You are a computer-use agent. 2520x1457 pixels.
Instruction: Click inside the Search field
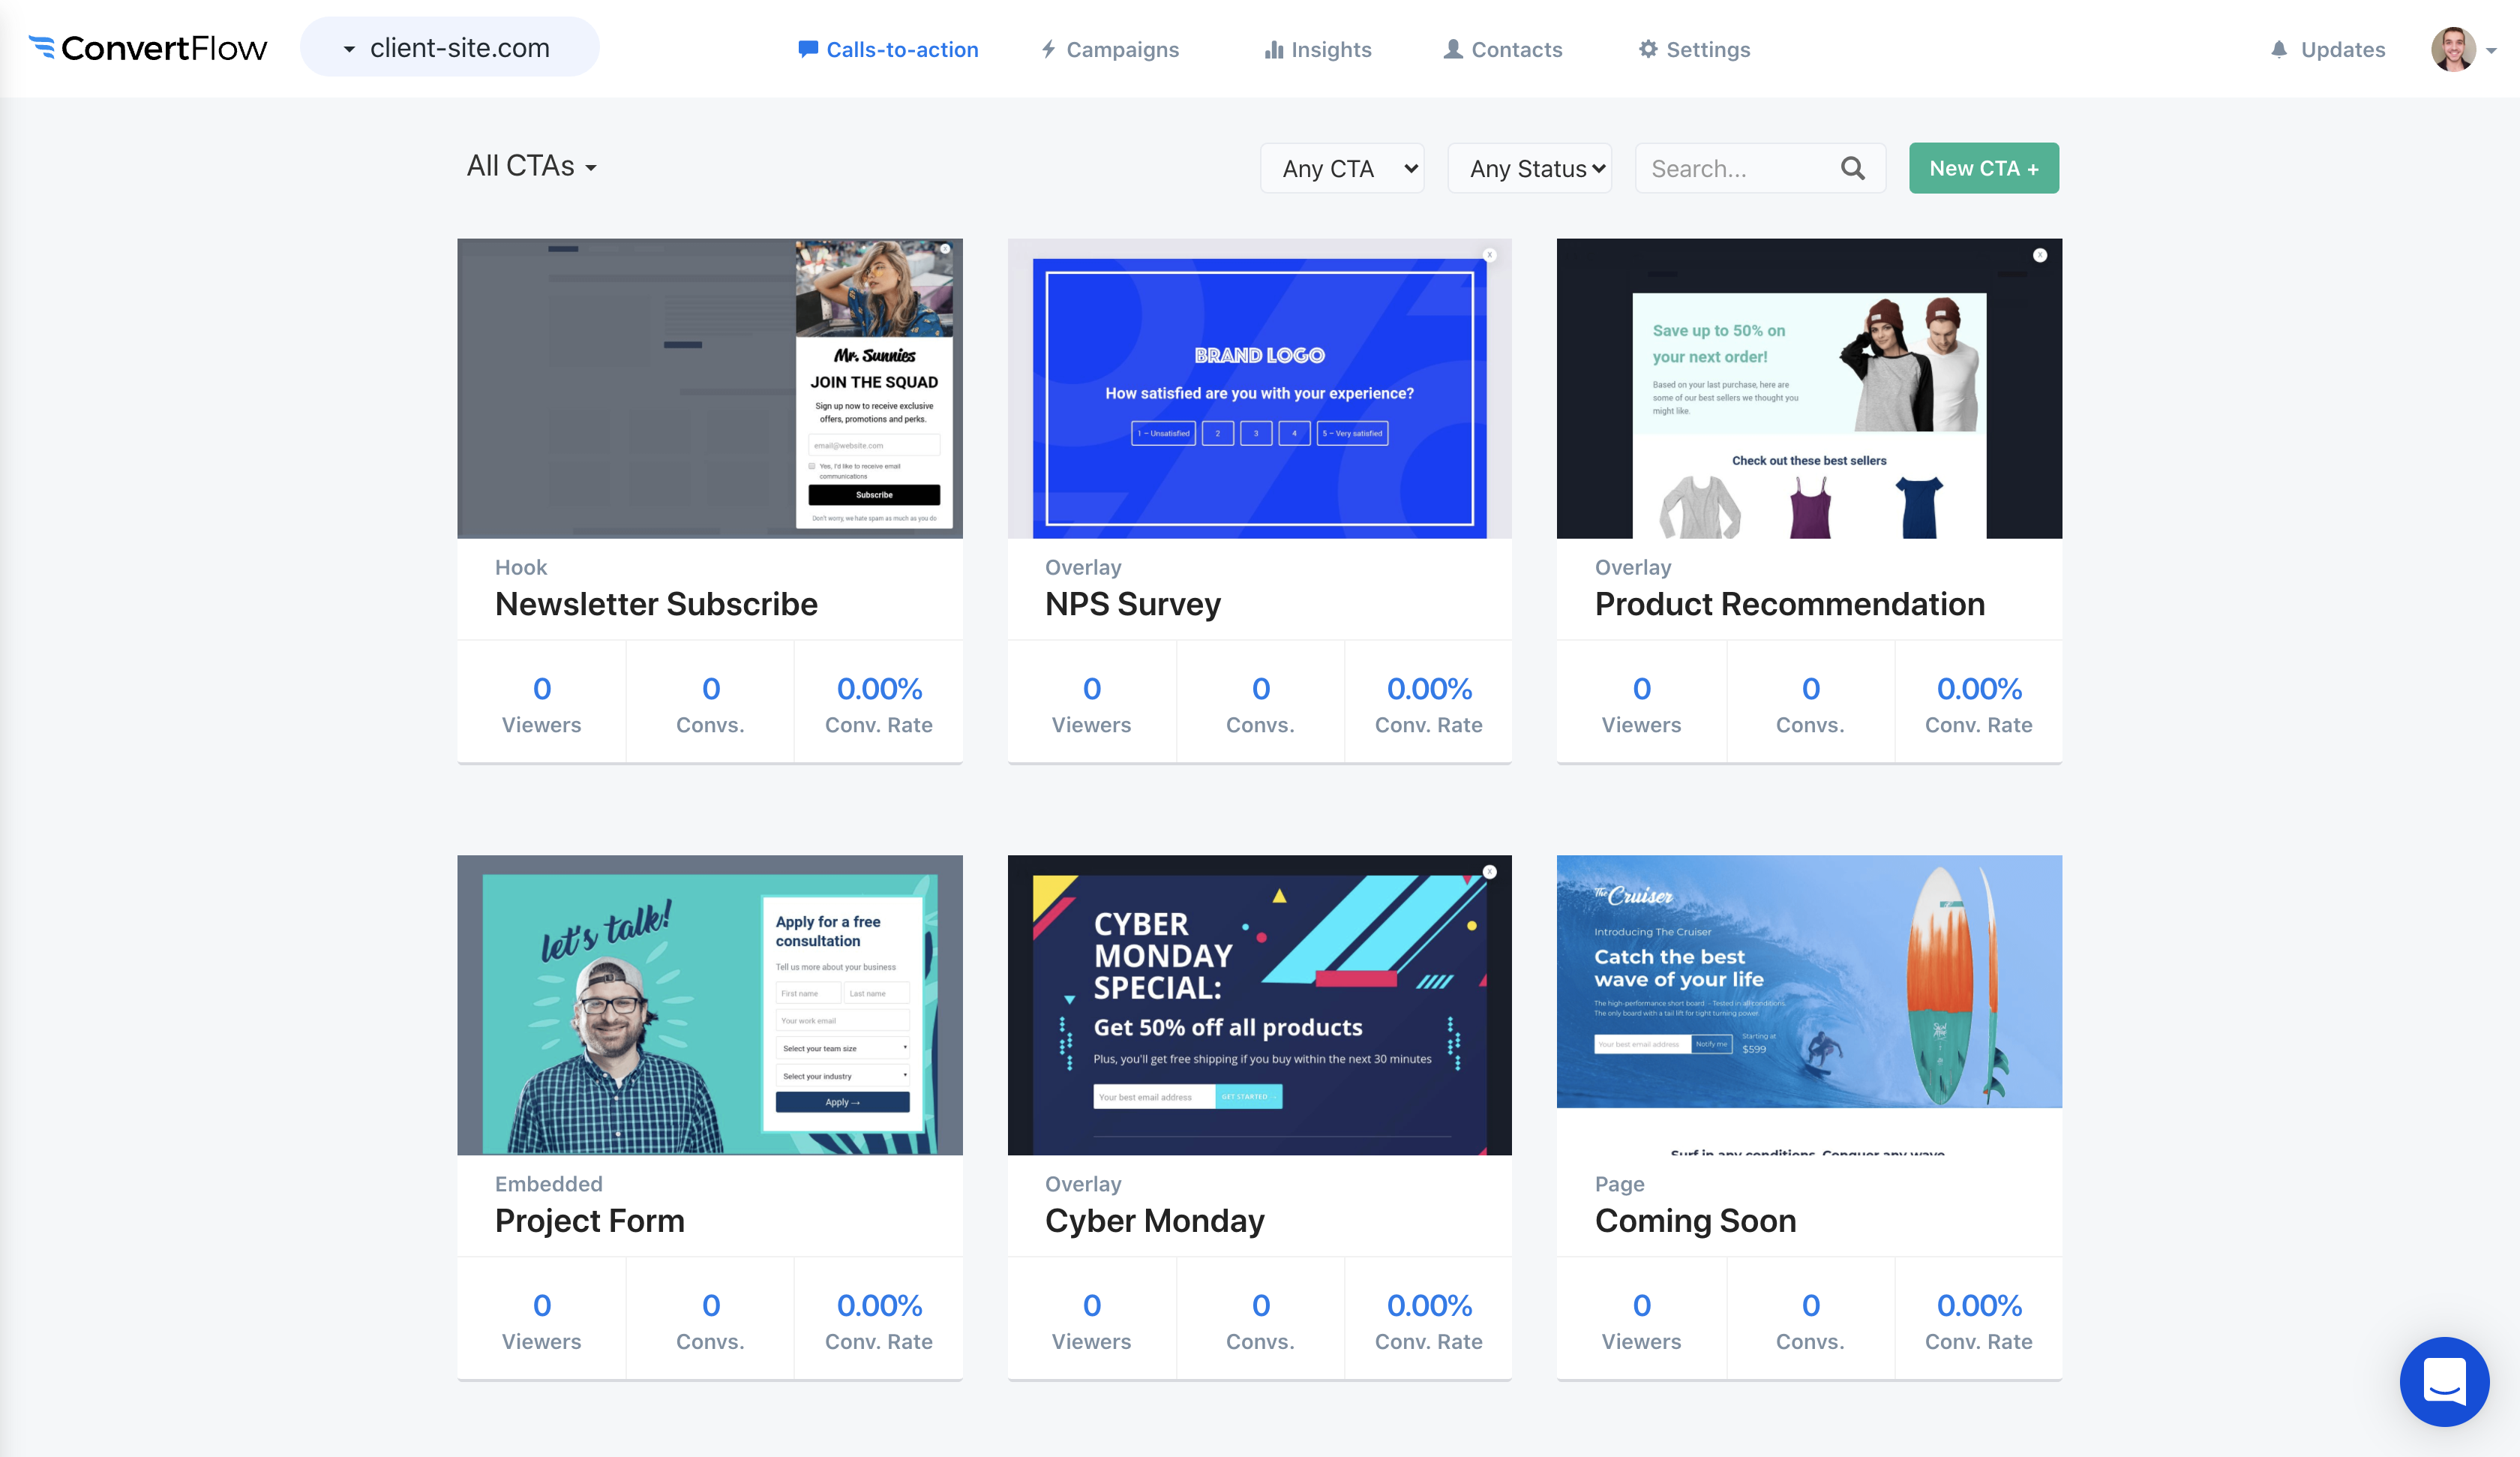pos(1730,167)
